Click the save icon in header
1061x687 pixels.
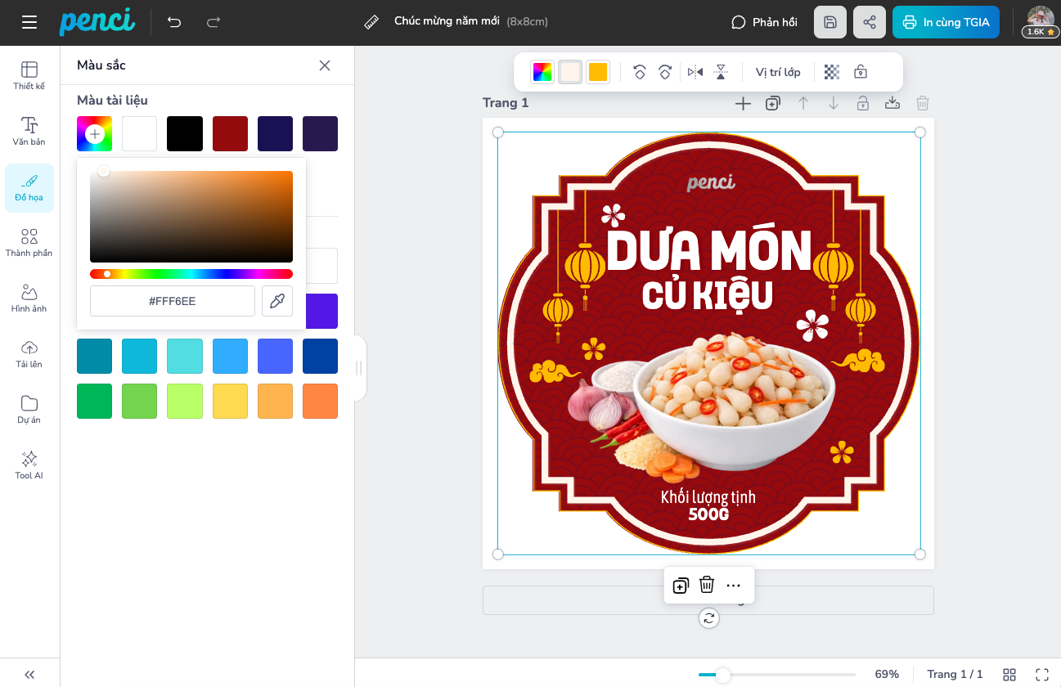(829, 22)
